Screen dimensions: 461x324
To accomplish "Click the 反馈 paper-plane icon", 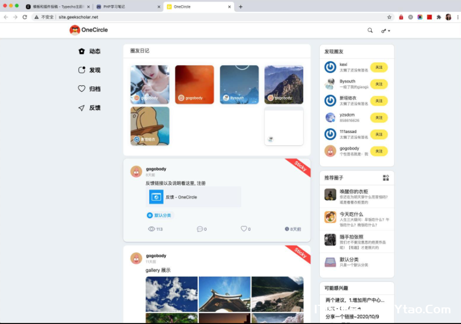I will pos(82,108).
